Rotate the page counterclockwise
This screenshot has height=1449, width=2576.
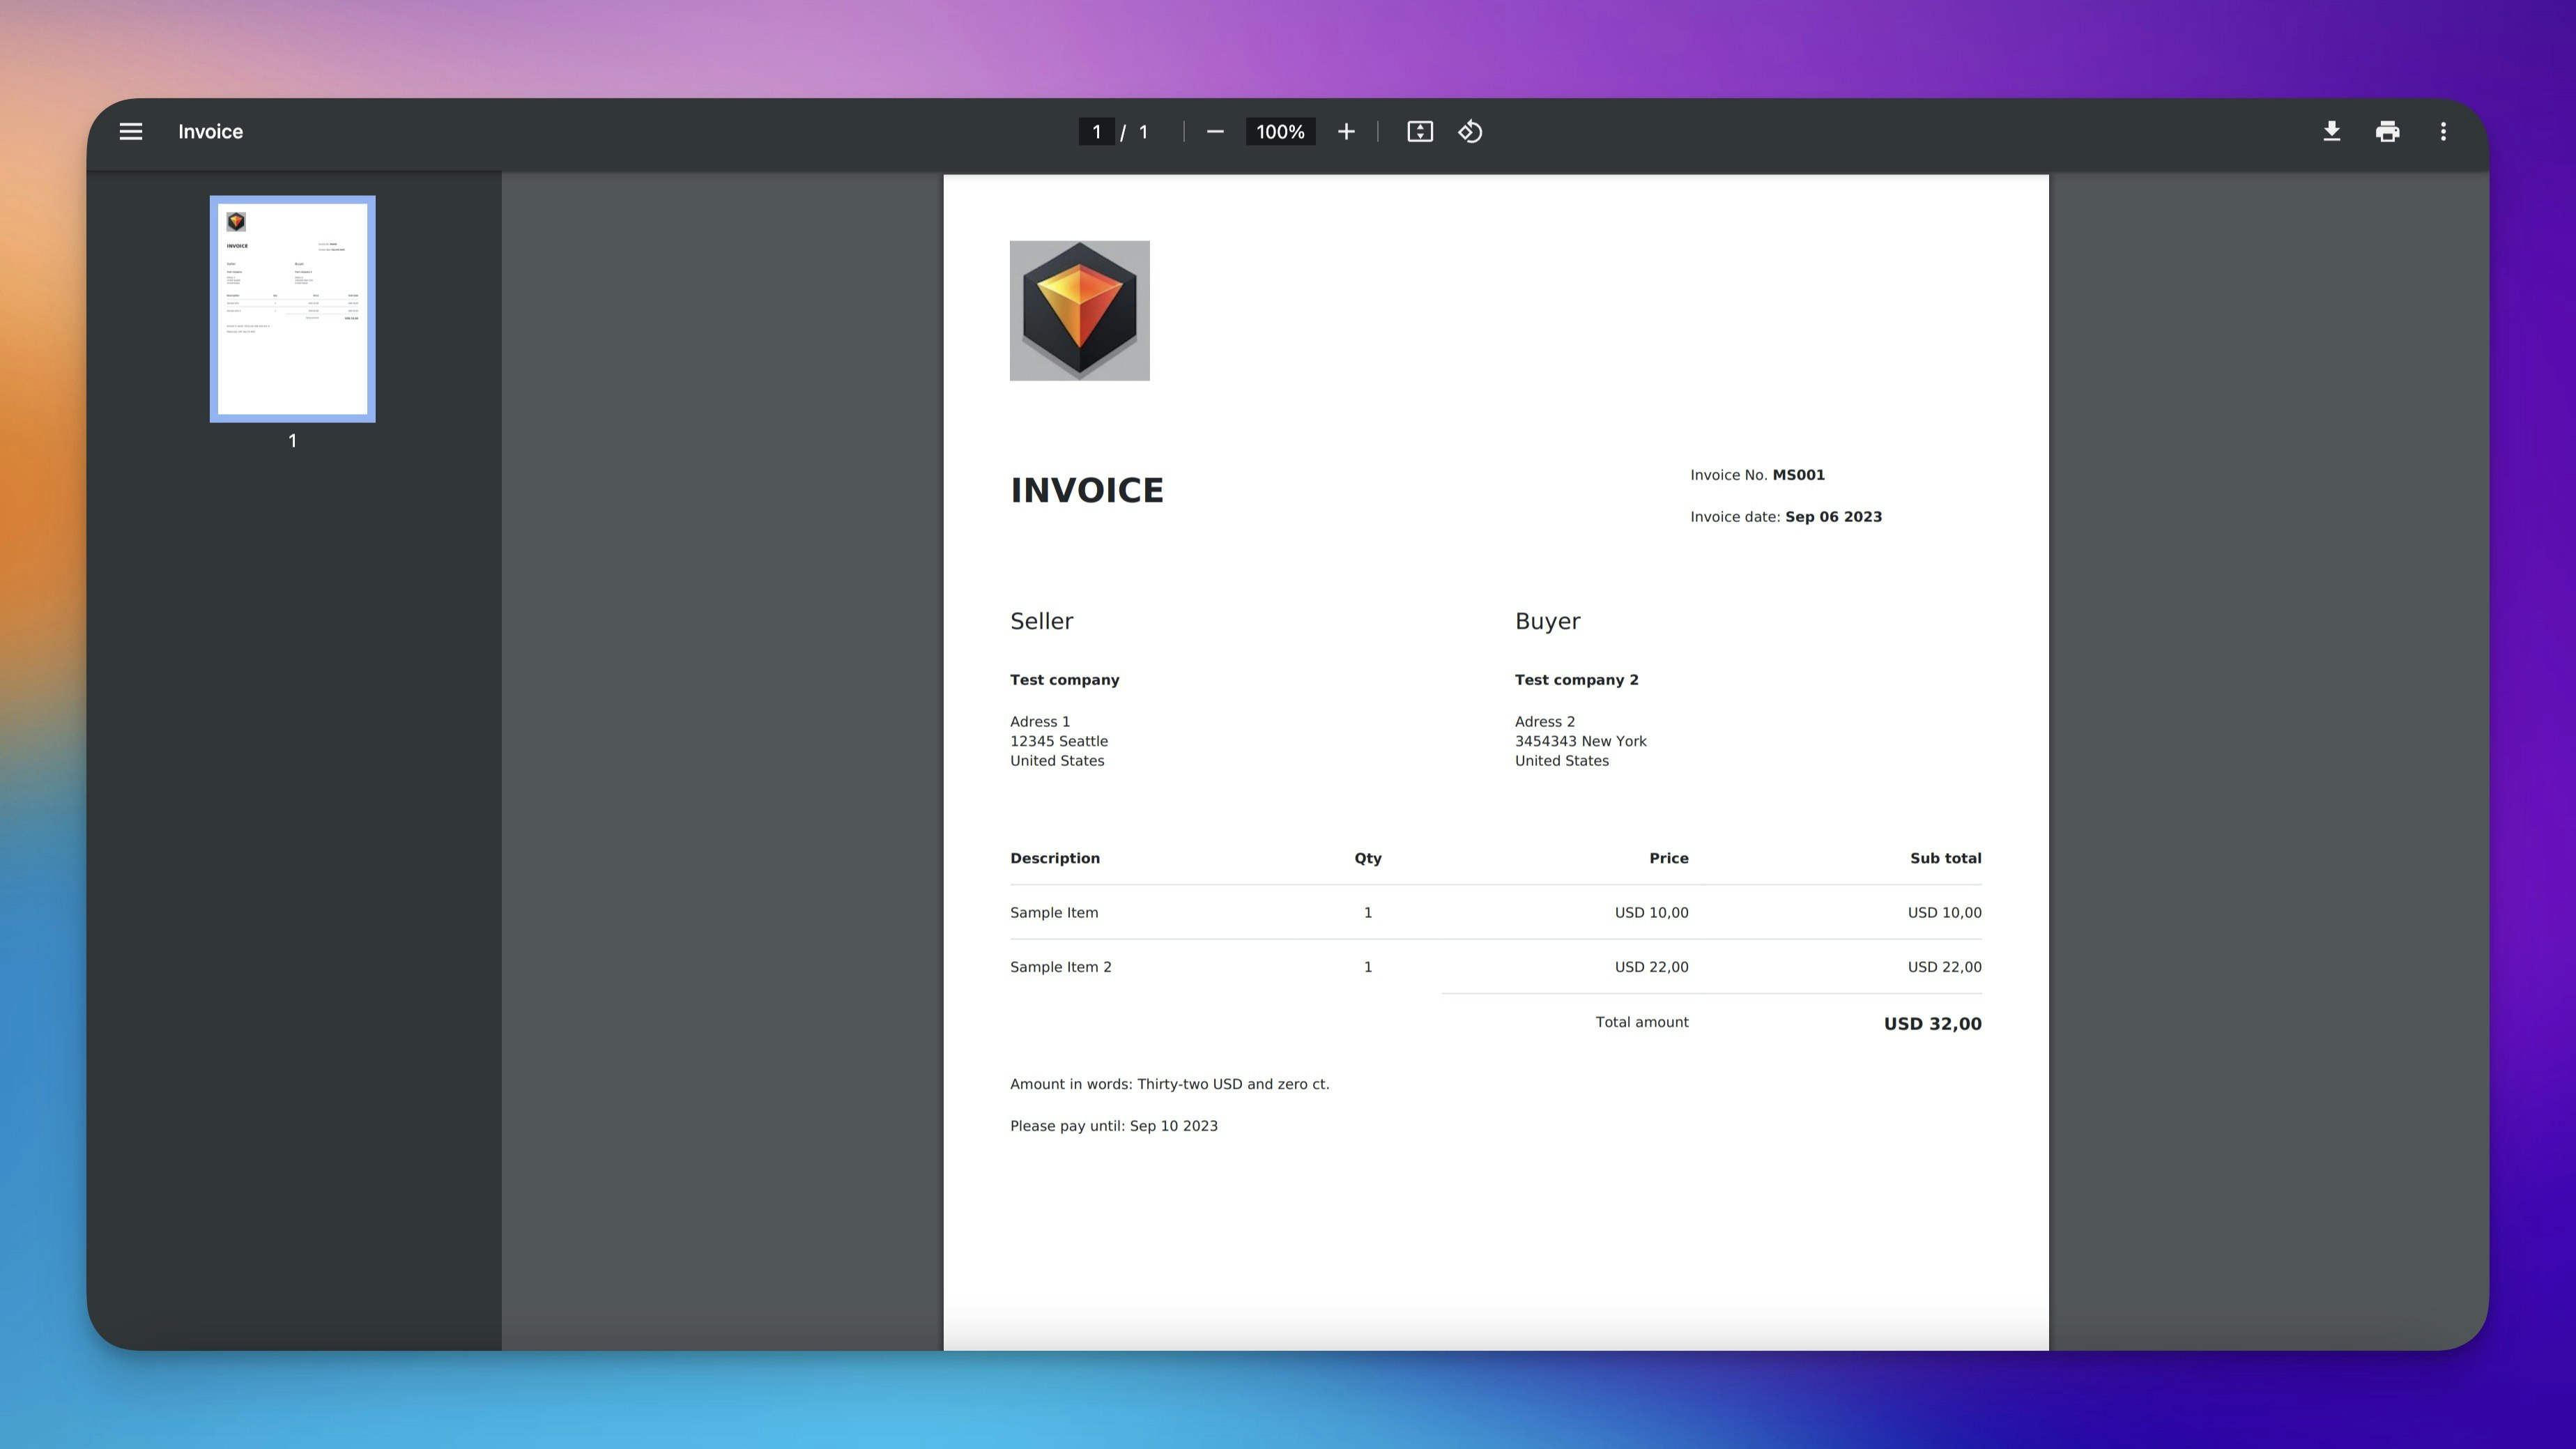(1469, 131)
